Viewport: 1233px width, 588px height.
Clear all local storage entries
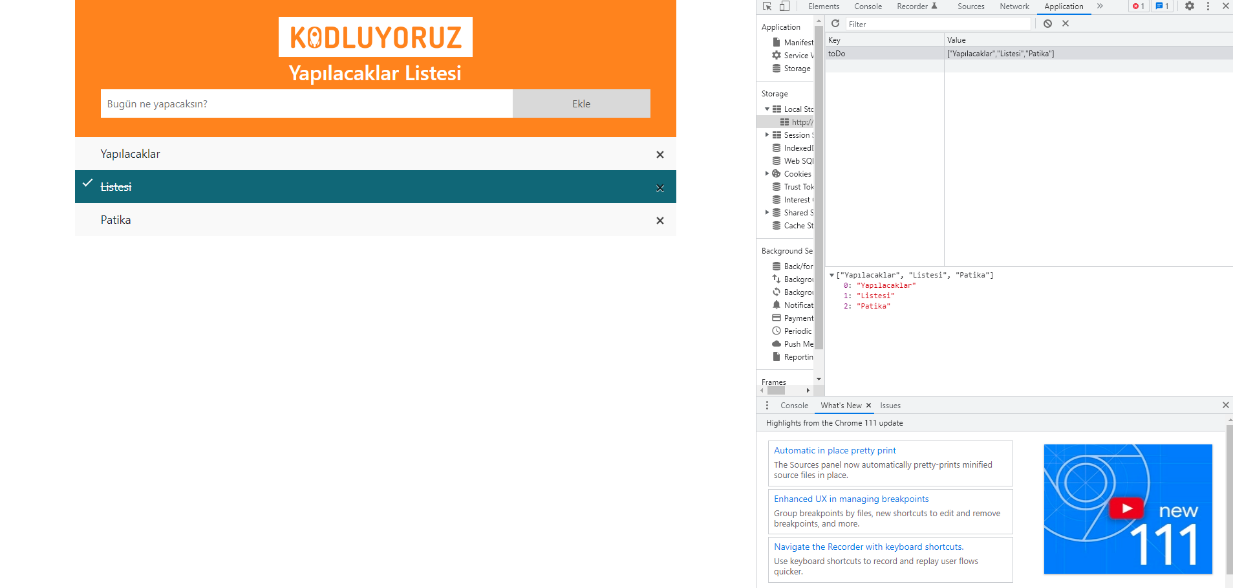[x=1047, y=23]
